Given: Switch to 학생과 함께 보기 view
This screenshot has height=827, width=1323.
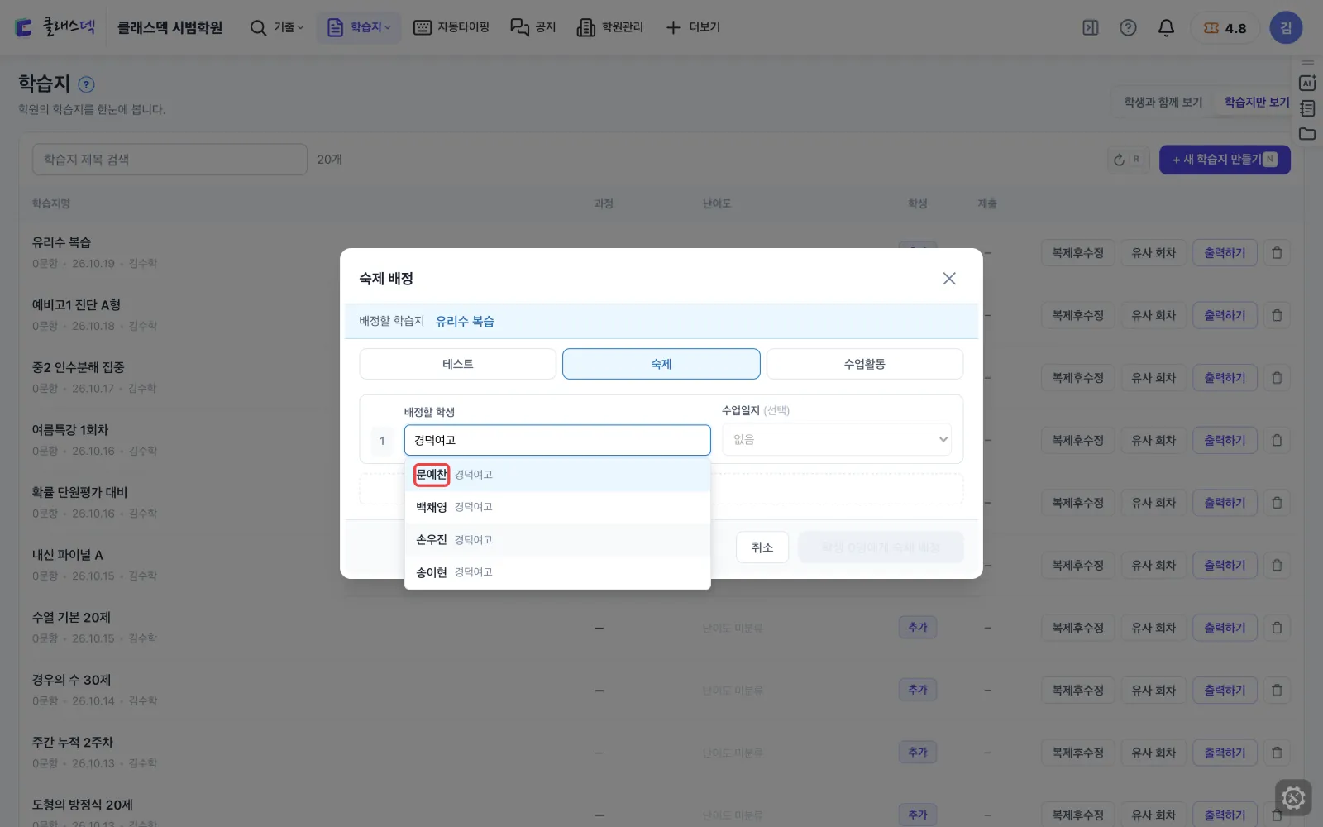Looking at the screenshot, I should coord(1163,102).
